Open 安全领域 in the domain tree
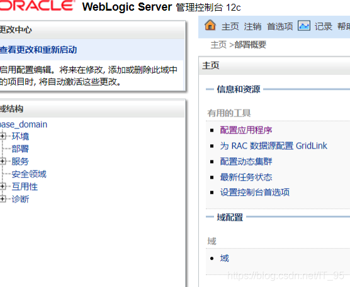 tap(29, 174)
